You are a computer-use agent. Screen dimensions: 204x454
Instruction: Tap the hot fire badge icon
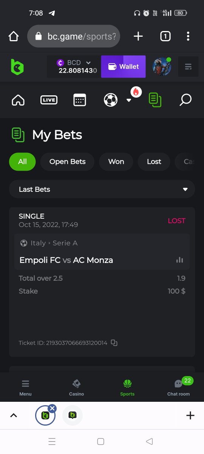click(x=136, y=92)
